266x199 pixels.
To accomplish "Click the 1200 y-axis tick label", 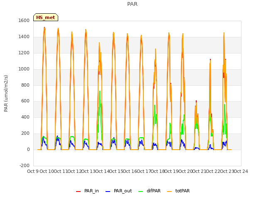I will pos(24,53).
